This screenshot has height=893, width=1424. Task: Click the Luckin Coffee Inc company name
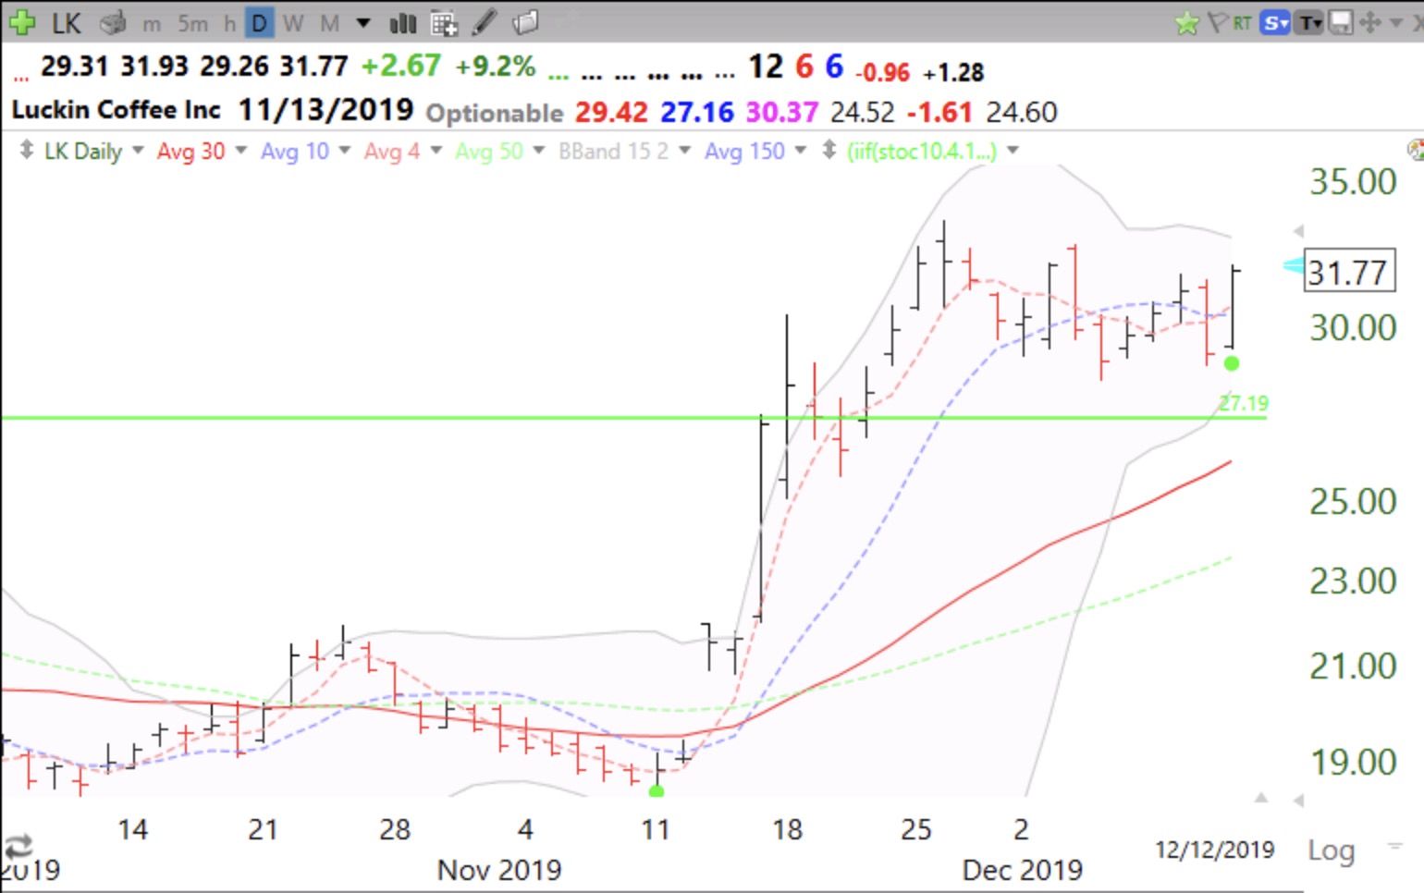116,110
